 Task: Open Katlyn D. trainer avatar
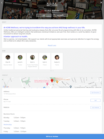(x=57, y=57)
